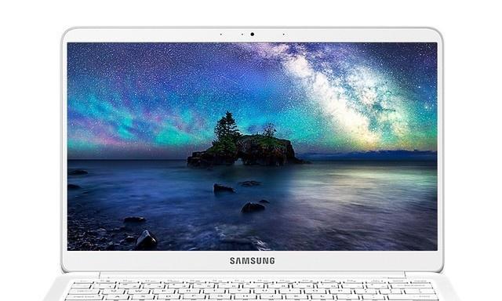Click the rock arch opening under the island
The width and height of the screenshot is (502, 301).
(238, 161)
